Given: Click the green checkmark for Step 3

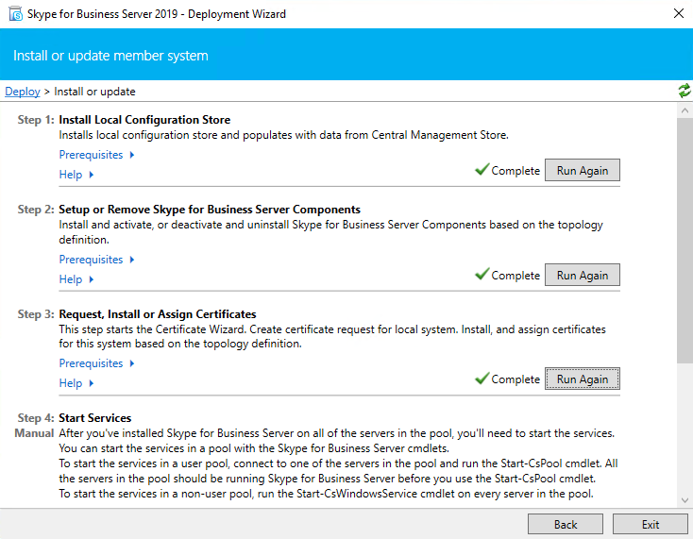Looking at the screenshot, I should coord(482,379).
